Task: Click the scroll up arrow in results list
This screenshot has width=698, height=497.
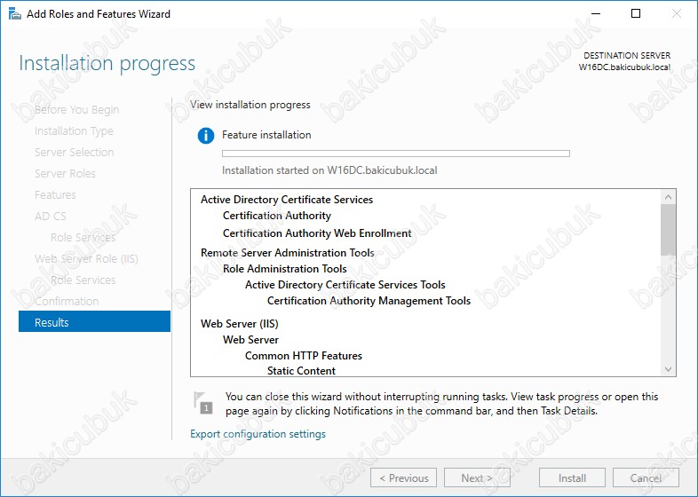Action: tap(668, 197)
